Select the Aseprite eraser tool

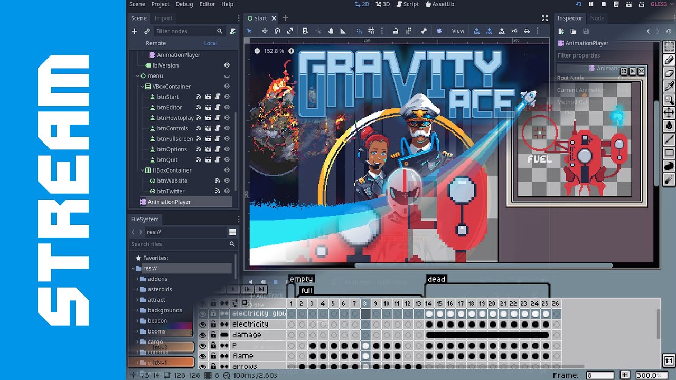click(669, 73)
